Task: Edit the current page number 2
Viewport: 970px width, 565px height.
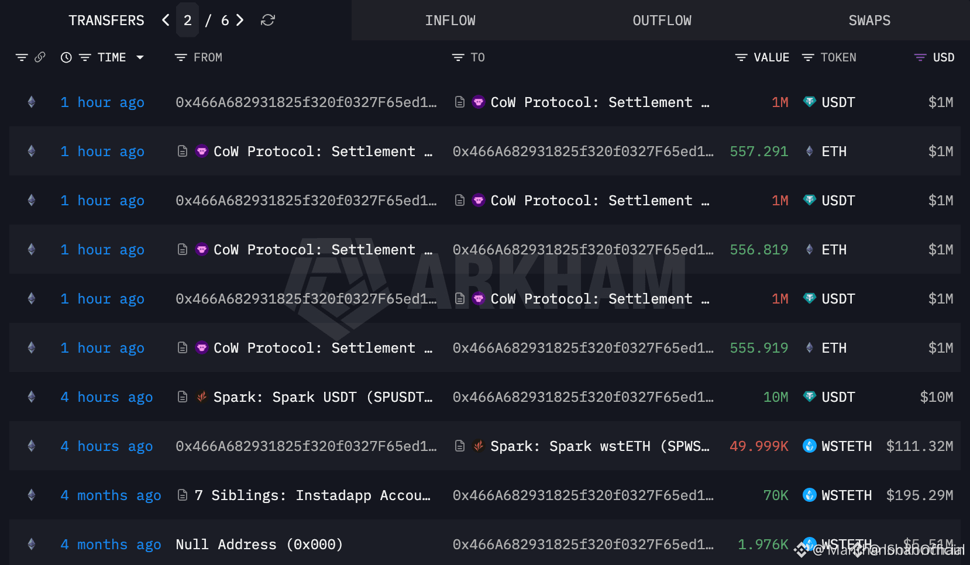Action: tap(187, 20)
